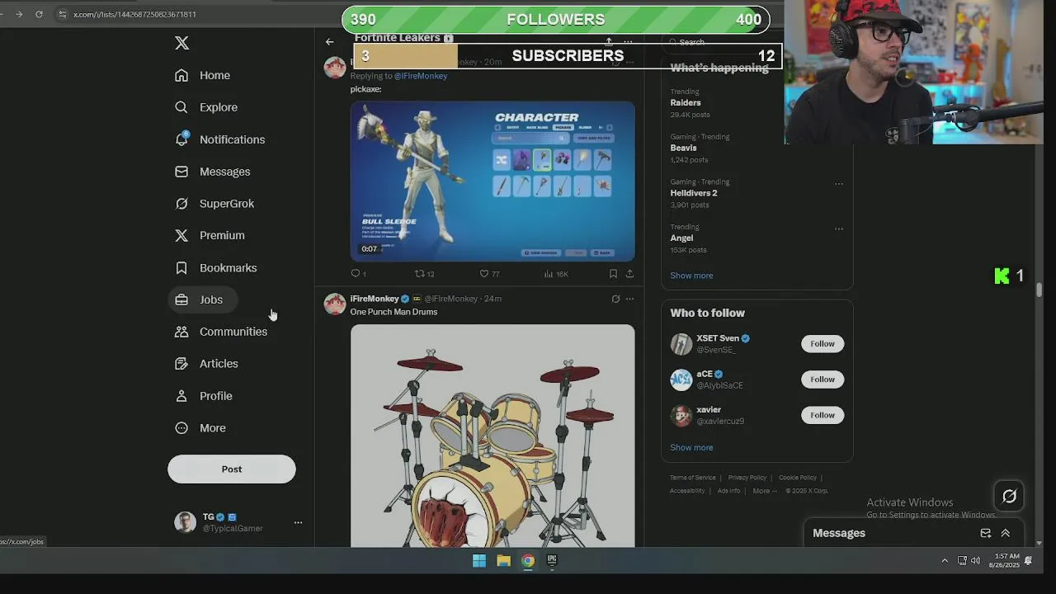Open more options for Helldivers 2 trend
This screenshot has width=1056, height=594.
click(x=839, y=183)
